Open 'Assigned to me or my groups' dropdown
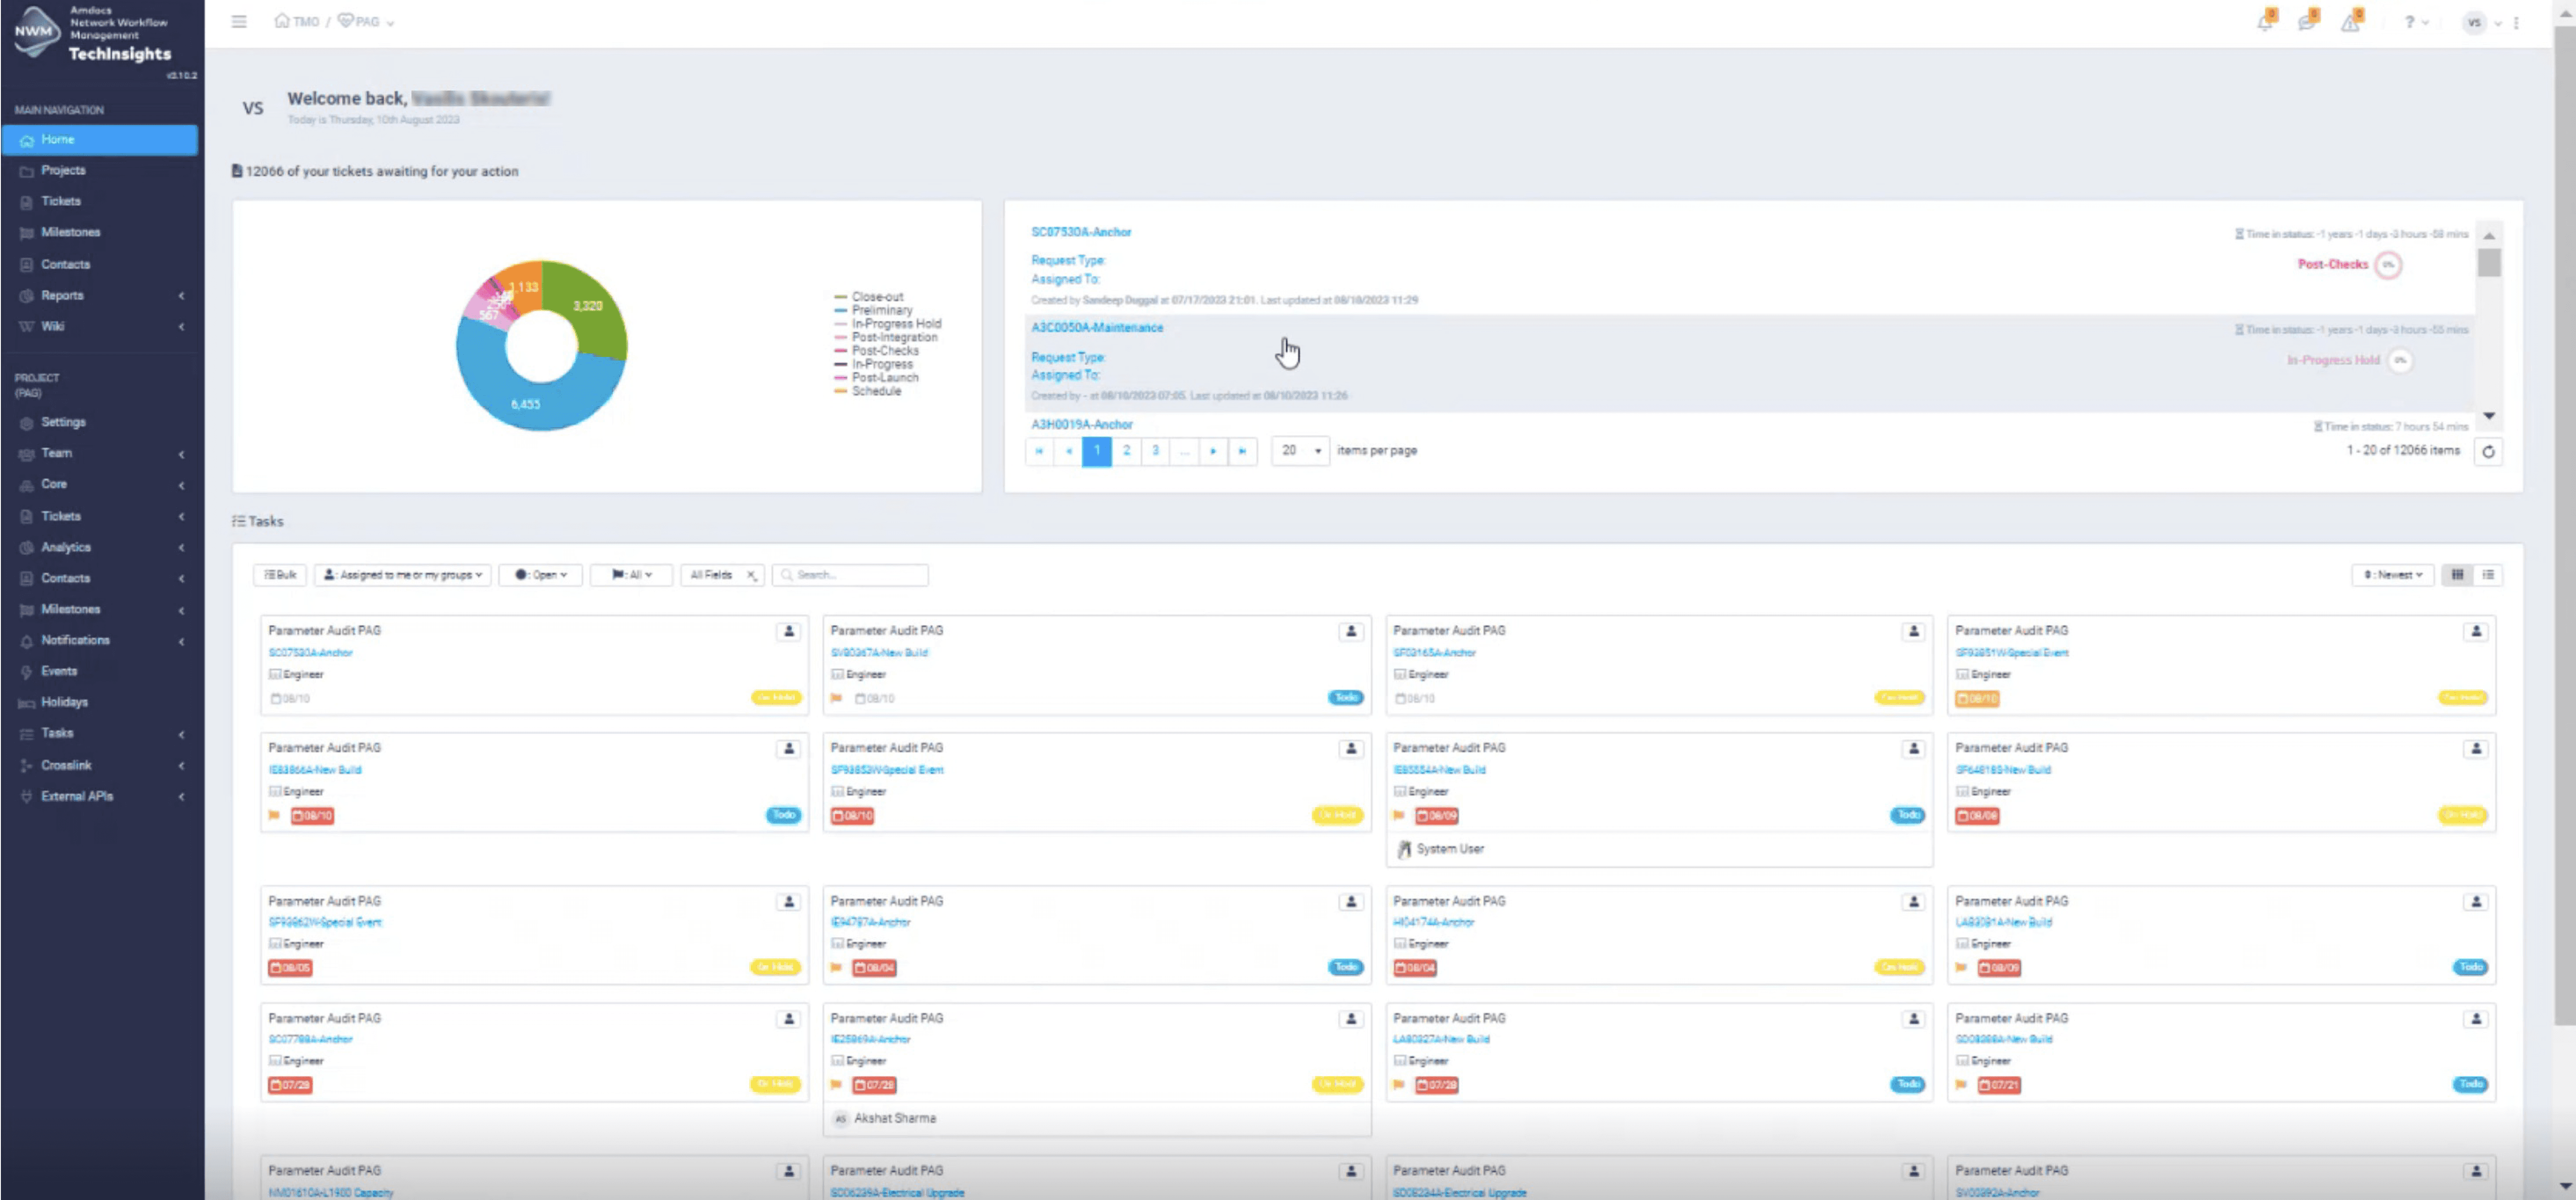The width and height of the screenshot is (2576, 1200). tap(403, 575)
